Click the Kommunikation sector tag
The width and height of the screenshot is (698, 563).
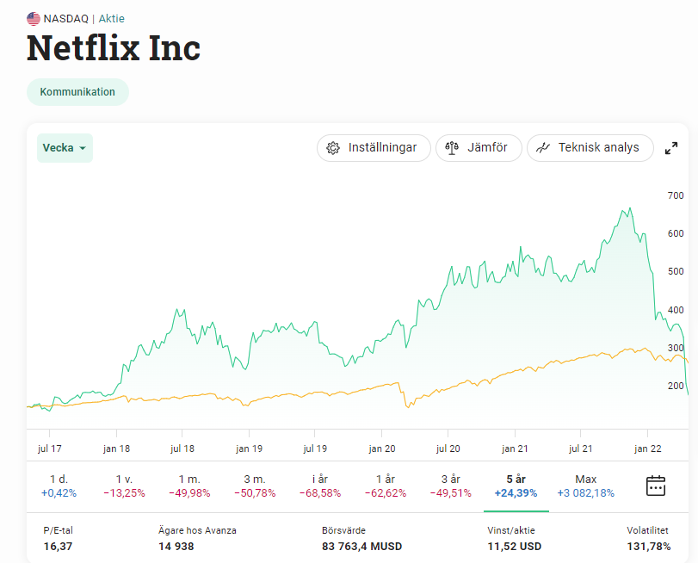click(x=77, y=92)
